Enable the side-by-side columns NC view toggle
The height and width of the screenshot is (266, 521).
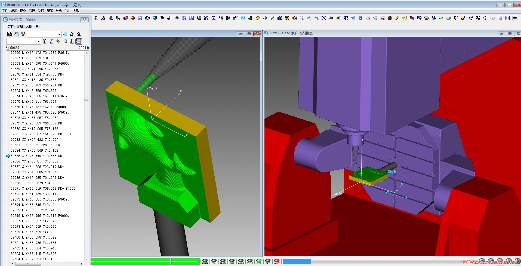tap(72, 41)
